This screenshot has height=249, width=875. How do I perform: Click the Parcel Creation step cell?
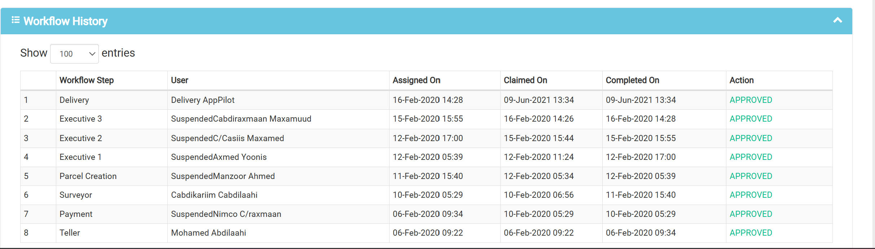112,176
